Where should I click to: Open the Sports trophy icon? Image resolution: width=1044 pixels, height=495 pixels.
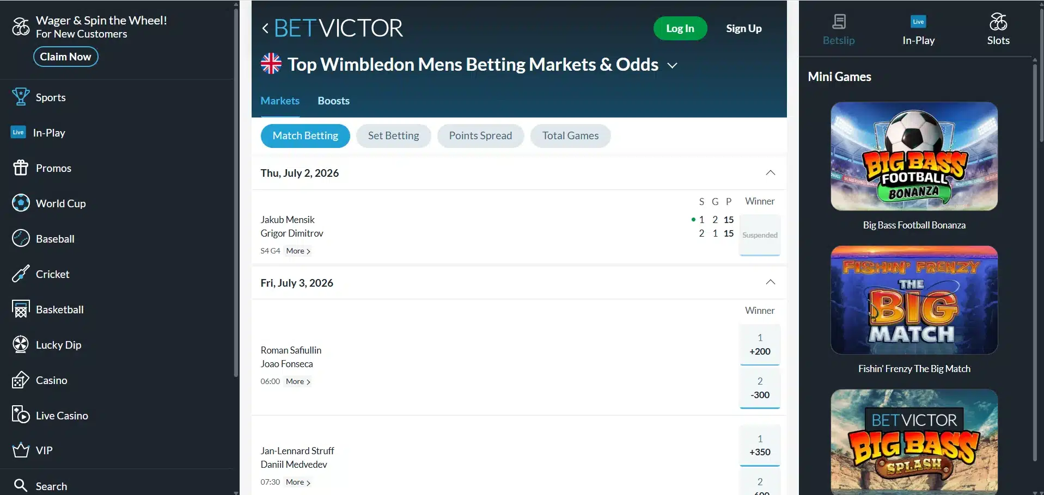click(21, 97)
